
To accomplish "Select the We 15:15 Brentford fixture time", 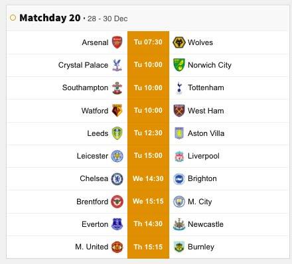I will [x=148, y=201].
